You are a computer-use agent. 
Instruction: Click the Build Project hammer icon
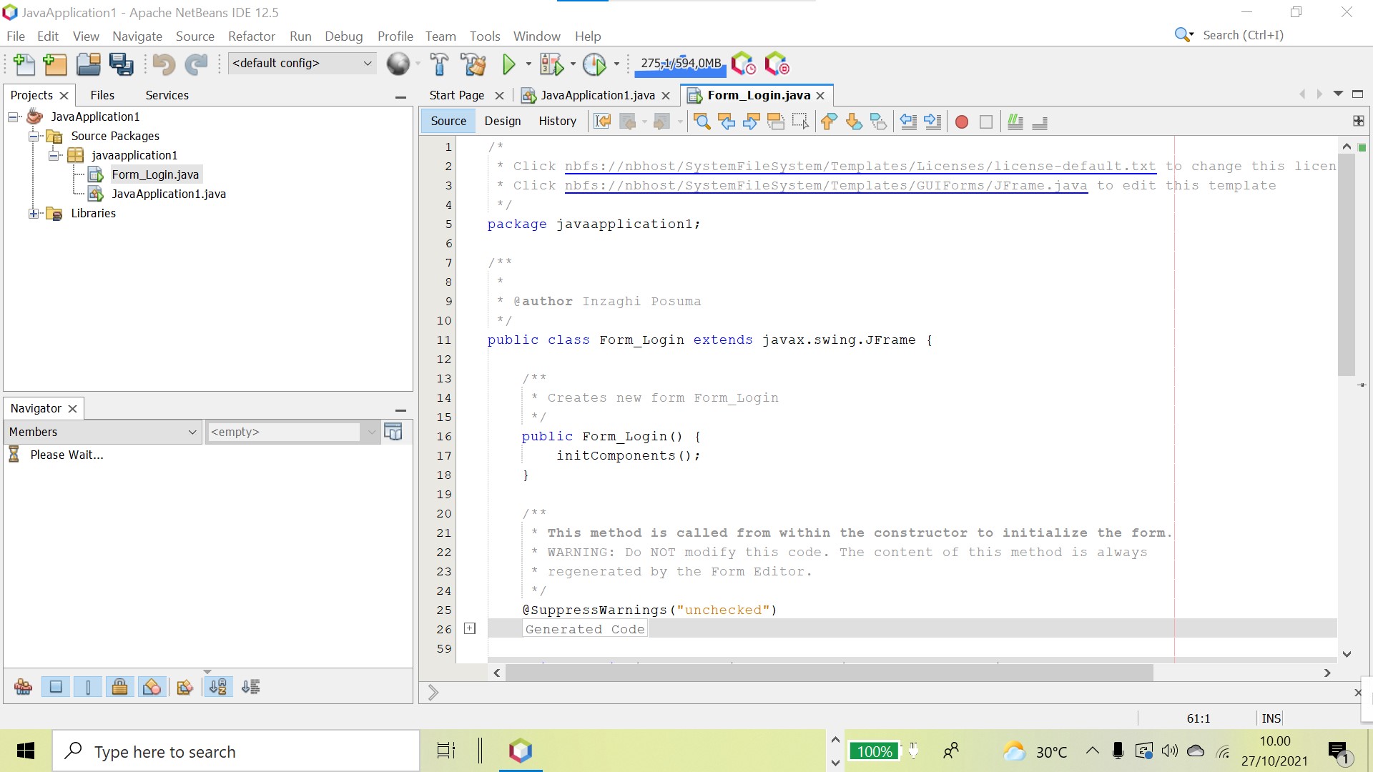(439, 64)
